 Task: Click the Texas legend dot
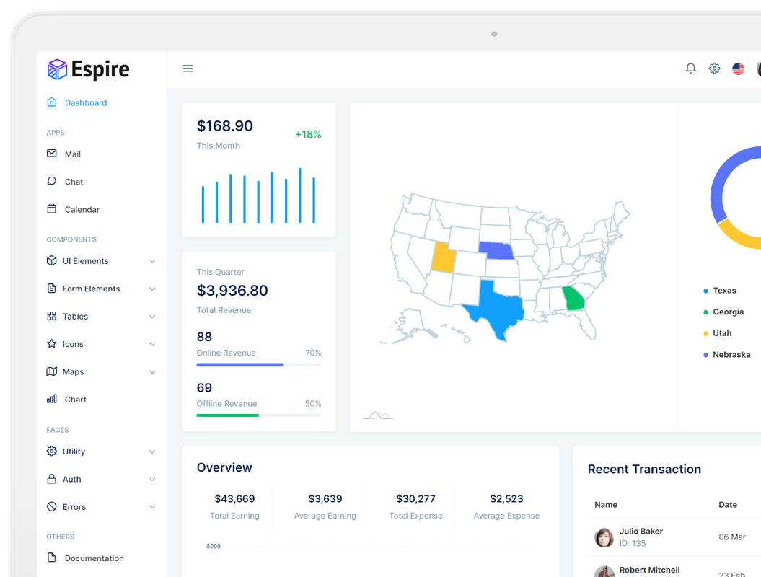(705, 291)
